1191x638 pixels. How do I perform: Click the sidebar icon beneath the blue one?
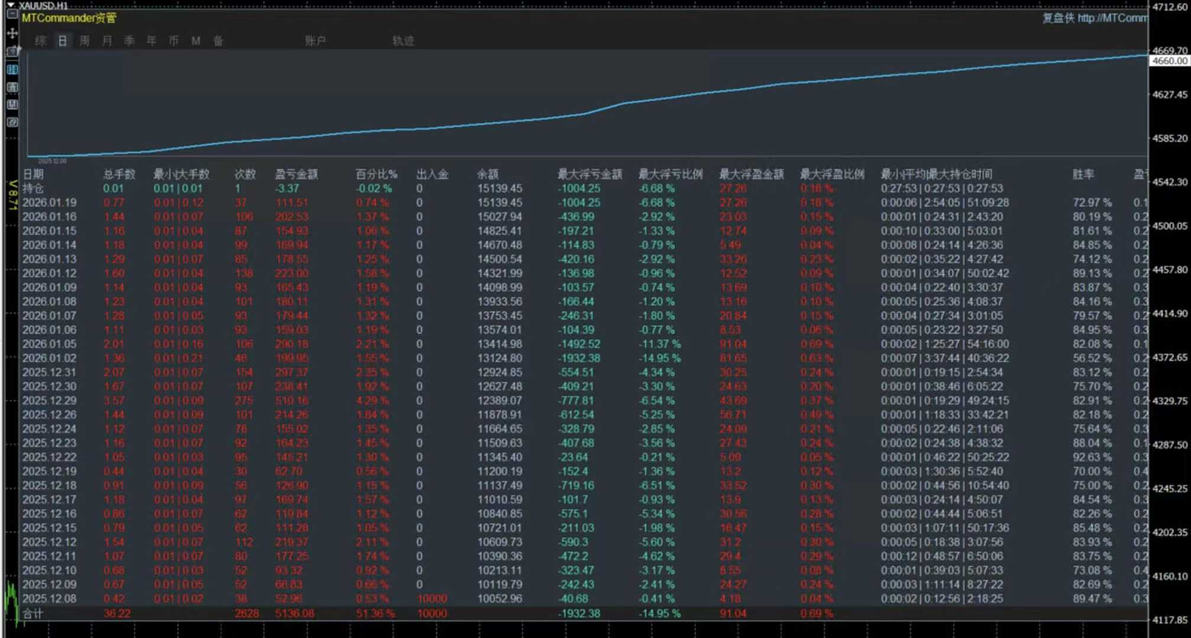[12, 87]
